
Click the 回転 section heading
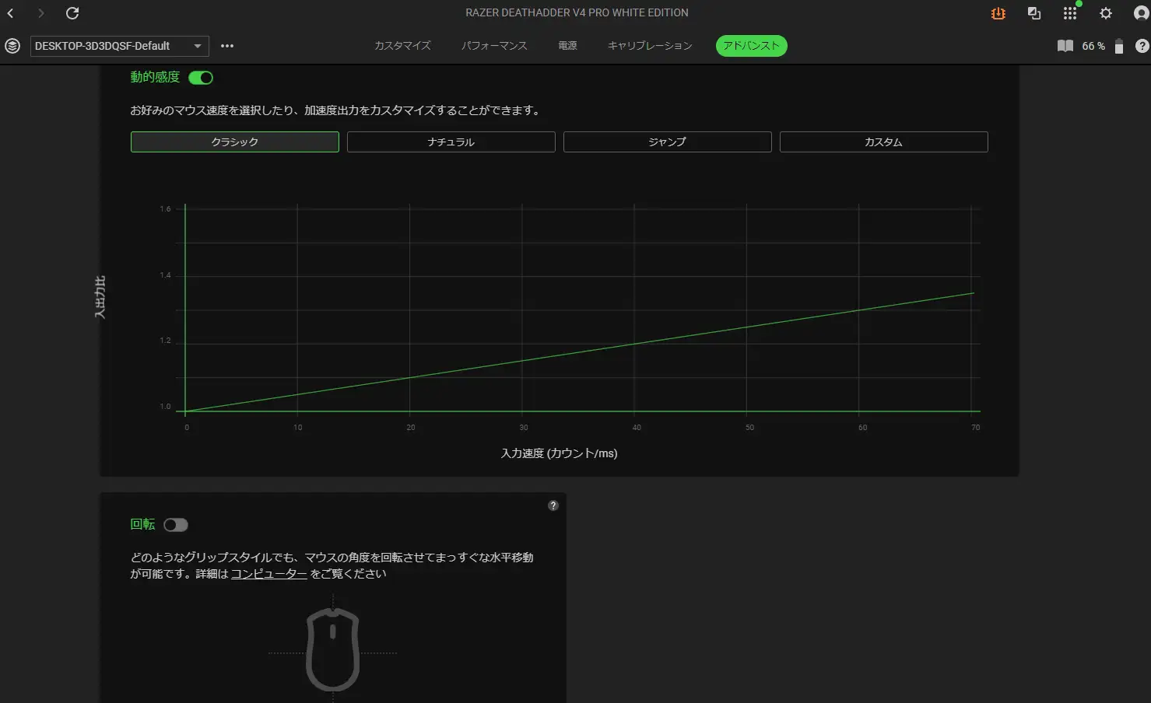[142, 524]
